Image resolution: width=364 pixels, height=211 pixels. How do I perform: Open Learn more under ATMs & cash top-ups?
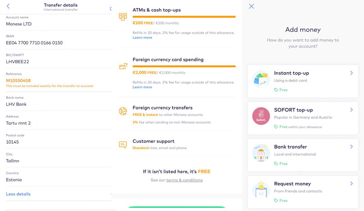coord(142,38)
